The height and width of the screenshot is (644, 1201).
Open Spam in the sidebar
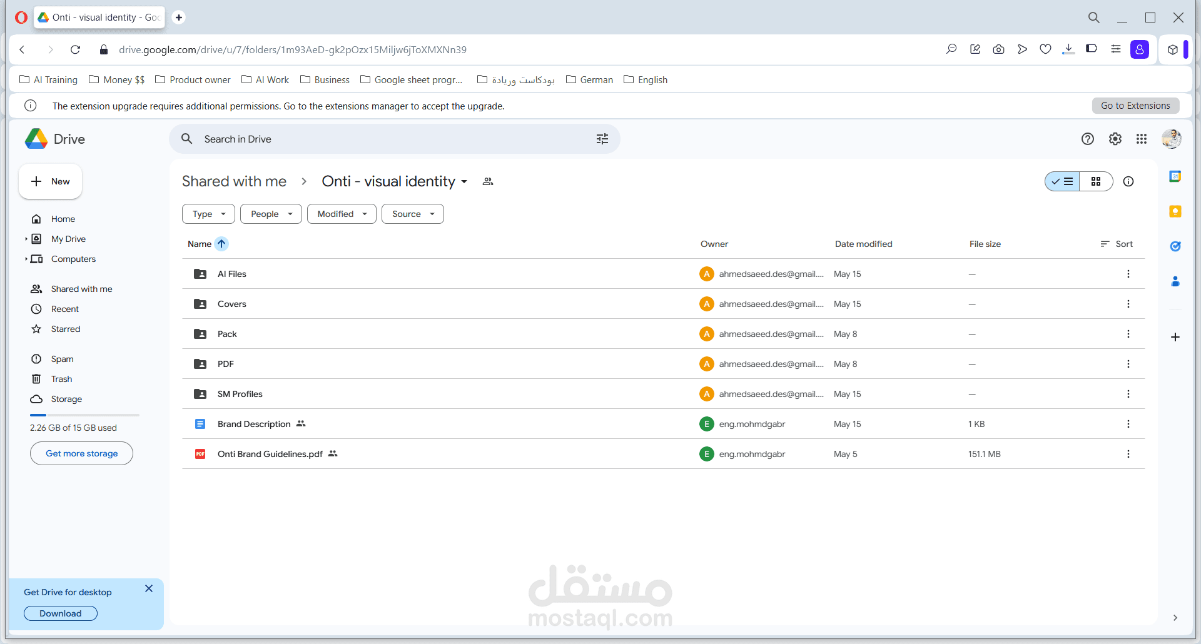coord(62,359)
